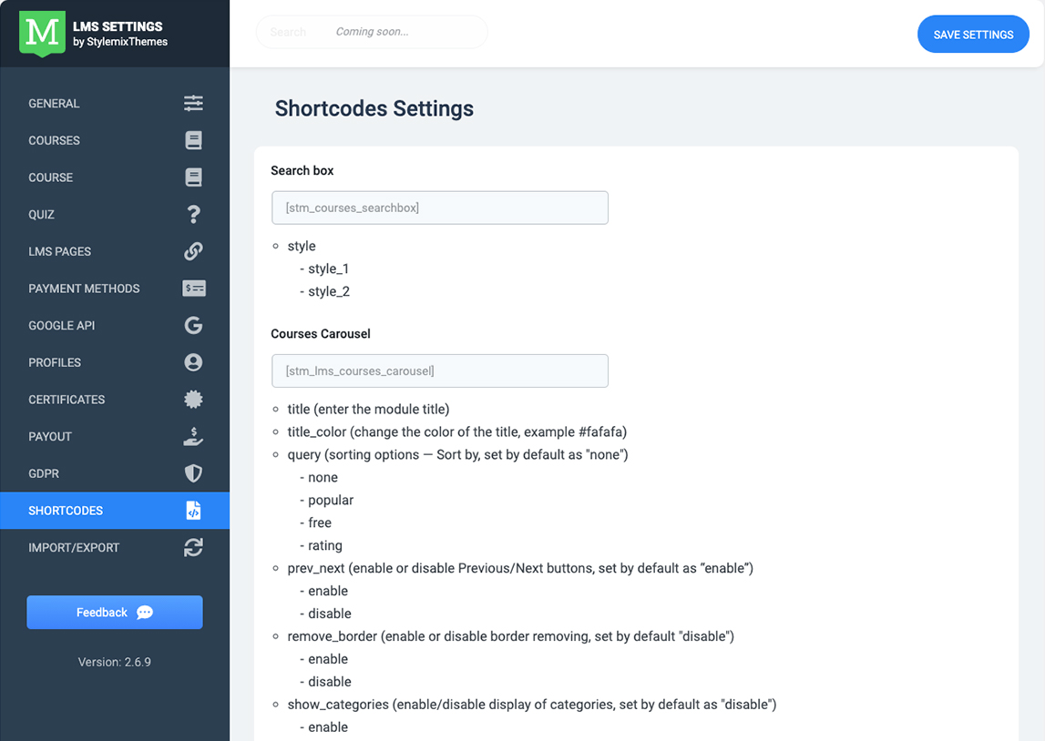Go to the Import/Export section

pyautogui.click(x=74, y=548)
